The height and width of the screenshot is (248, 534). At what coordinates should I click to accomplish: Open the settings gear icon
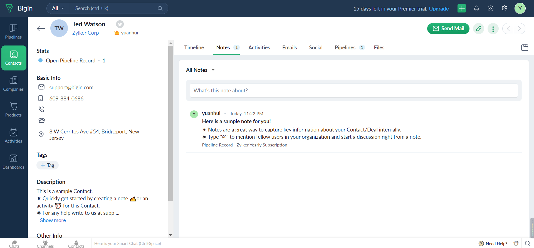pos(505,9)
